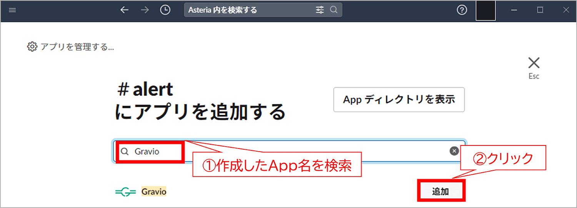Open the help question mark icon

click(x=462, y=10)
